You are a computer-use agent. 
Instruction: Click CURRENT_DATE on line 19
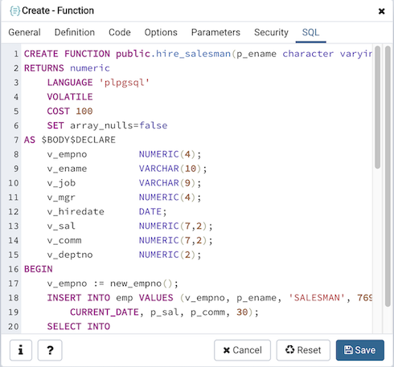pyautogui.click(x=105, y=312)
